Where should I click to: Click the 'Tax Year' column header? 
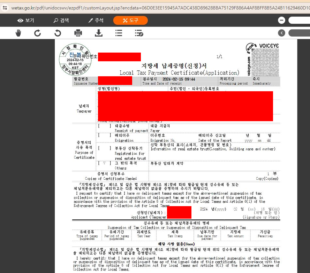(144, 236)
